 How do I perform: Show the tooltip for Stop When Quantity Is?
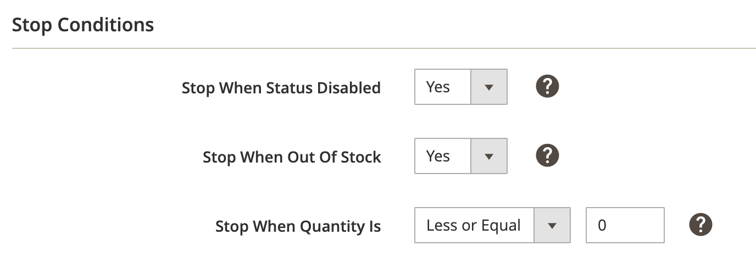pos(701,225)
